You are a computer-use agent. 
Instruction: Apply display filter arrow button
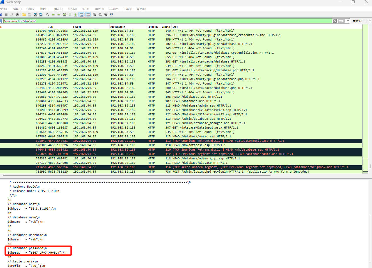(x=341, y=21)
